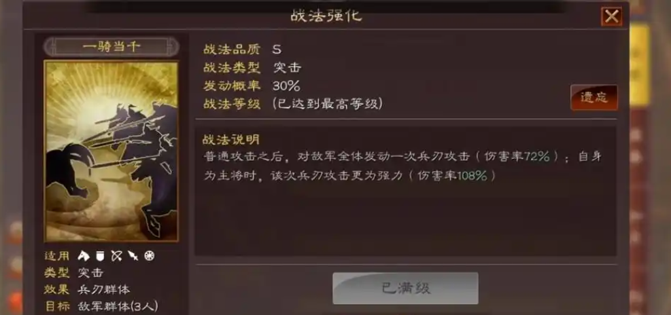Click the 已满级 max level button

pos(405,289)
